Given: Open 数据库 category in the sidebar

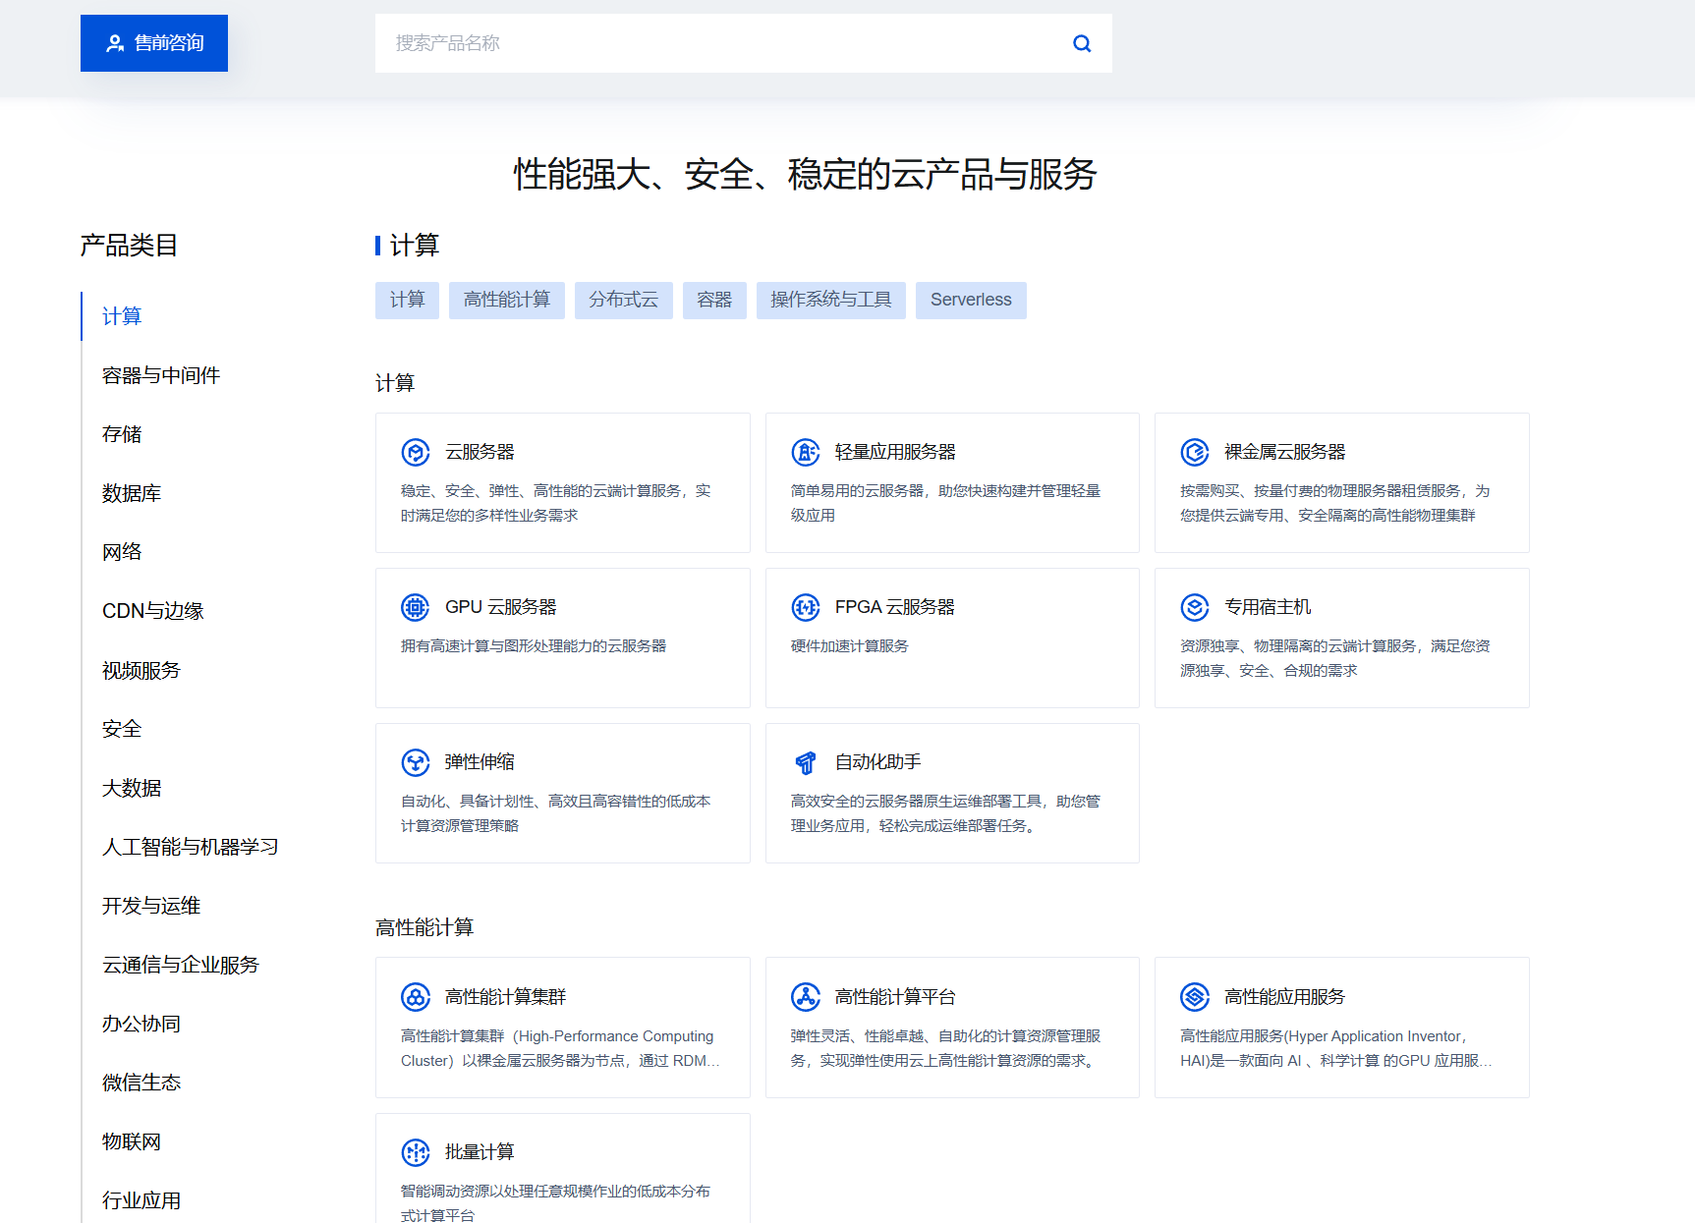Looking at the screenshot, I should point(132,493).
